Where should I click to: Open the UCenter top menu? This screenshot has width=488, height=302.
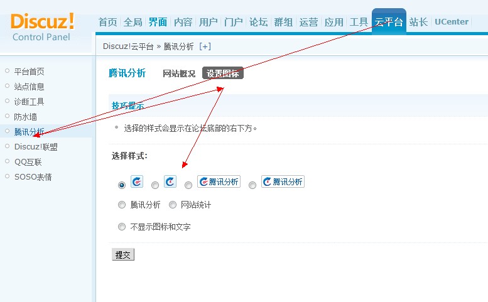point(452,22)
